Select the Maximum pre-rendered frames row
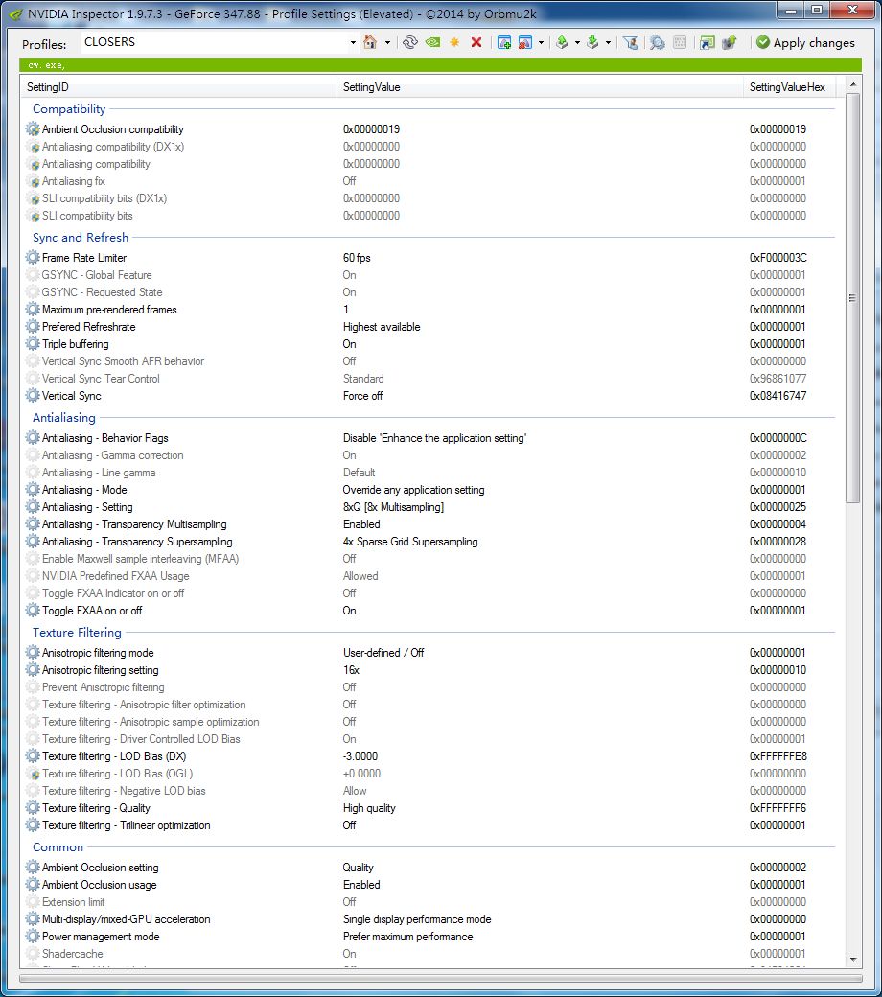Image resolution: width=882 pixels, height=997 pixels. 429,310
